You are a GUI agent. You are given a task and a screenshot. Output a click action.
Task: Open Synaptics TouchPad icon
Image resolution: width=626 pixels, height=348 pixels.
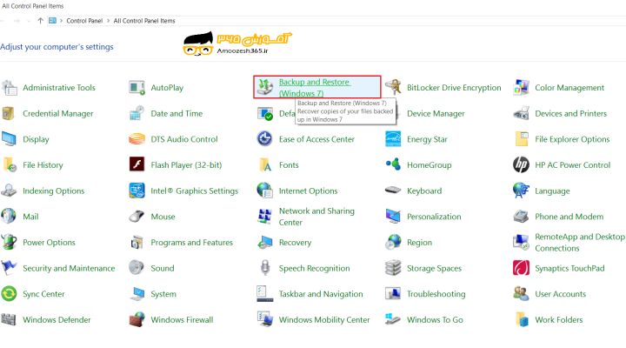(521, 268)
